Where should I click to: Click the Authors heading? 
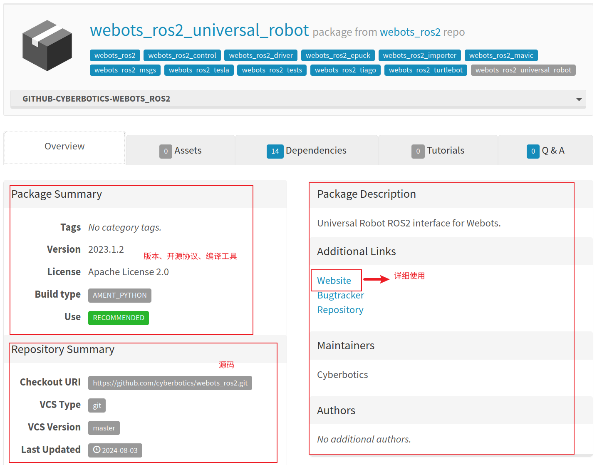click(336, 410)
